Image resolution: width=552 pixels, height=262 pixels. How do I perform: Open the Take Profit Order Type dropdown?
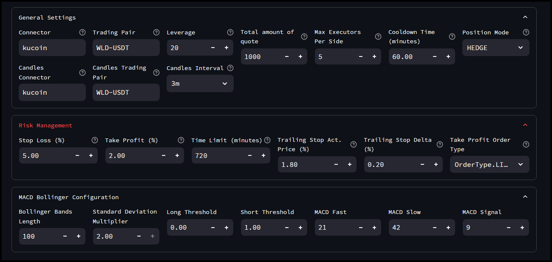pyautogui.click(x=490, y=164)
